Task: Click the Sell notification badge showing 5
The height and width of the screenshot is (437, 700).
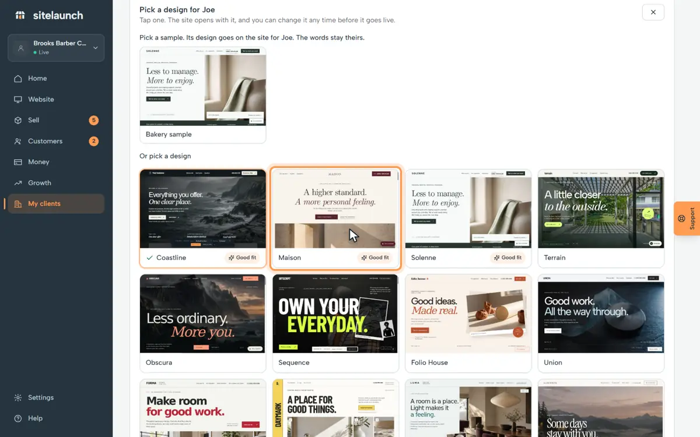Action: pyautogui.click(x=93, y=121)
